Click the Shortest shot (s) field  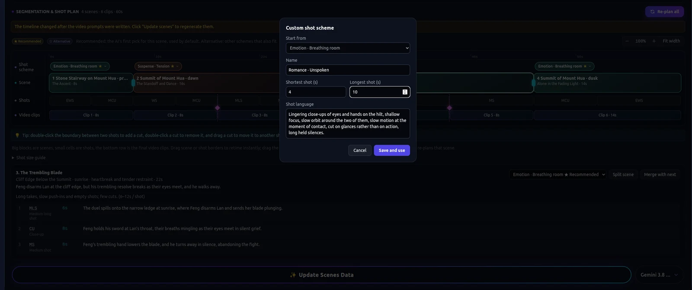pyautogui.click(x=316, y=92)
